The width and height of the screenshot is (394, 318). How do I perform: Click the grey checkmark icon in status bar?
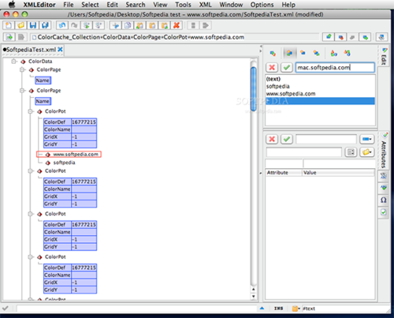(x=6, y=308)
